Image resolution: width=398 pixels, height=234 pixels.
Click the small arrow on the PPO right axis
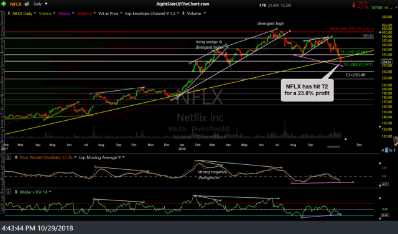[x=380, y=163]
